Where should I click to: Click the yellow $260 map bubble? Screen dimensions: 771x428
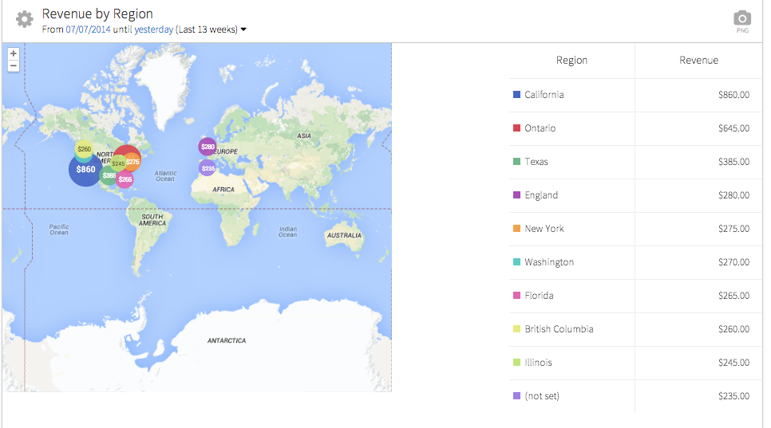pyautogui.click(x=84, y=149)
